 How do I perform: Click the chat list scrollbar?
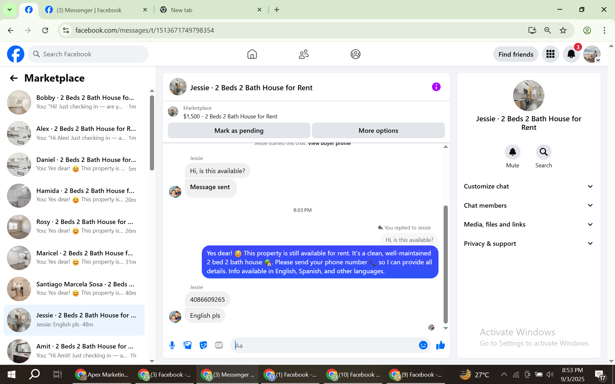pyautogui.click(x=152, y=133)
